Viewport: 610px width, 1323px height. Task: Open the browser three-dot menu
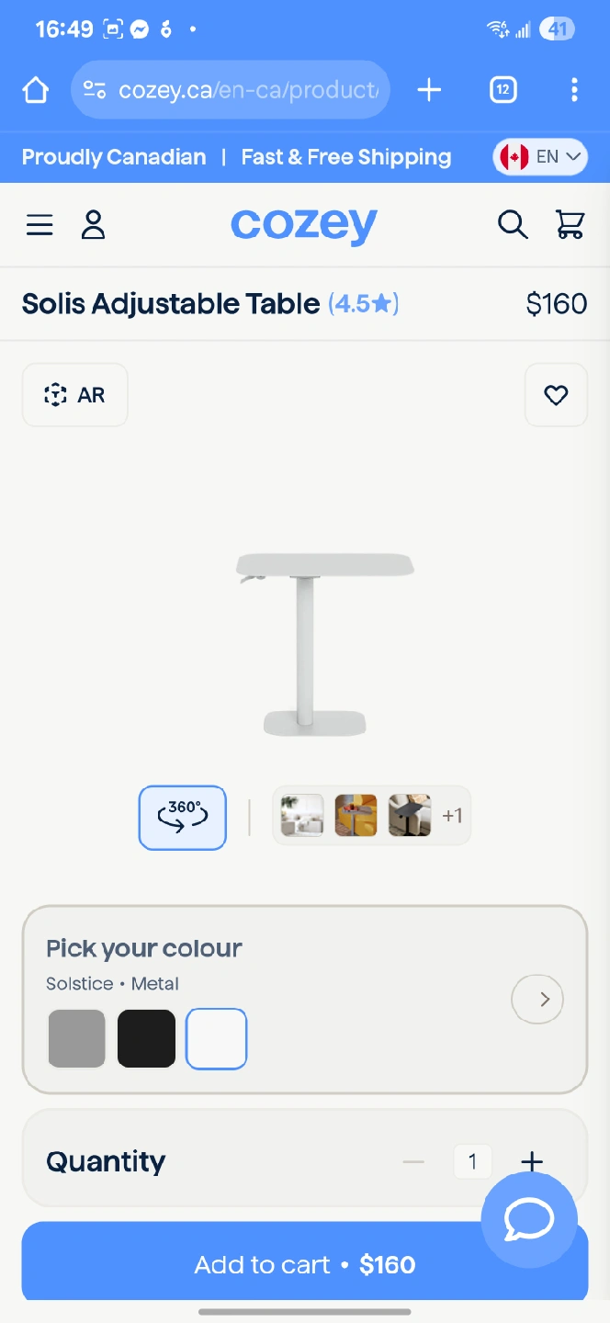pos(574,90)
